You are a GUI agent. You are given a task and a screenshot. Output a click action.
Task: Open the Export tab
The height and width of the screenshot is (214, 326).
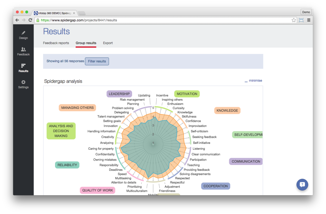tap(108, 43)
